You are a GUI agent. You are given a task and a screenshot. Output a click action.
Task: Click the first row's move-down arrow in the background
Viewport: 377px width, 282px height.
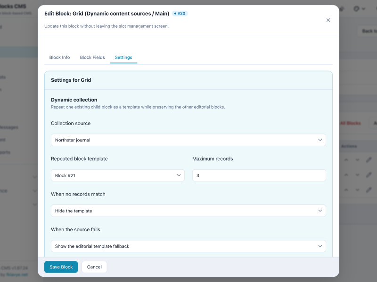point(358,160)
